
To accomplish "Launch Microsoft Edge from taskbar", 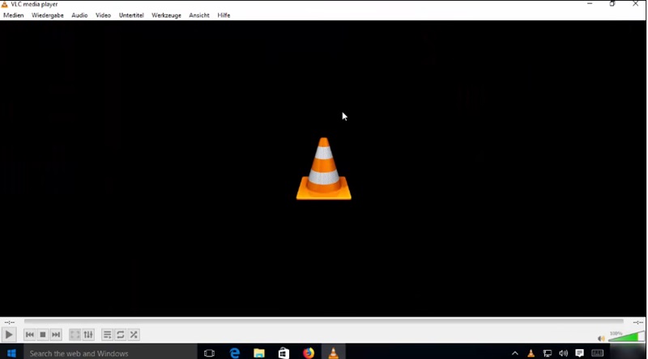I will pyautogui.click(x=234, y=353).
